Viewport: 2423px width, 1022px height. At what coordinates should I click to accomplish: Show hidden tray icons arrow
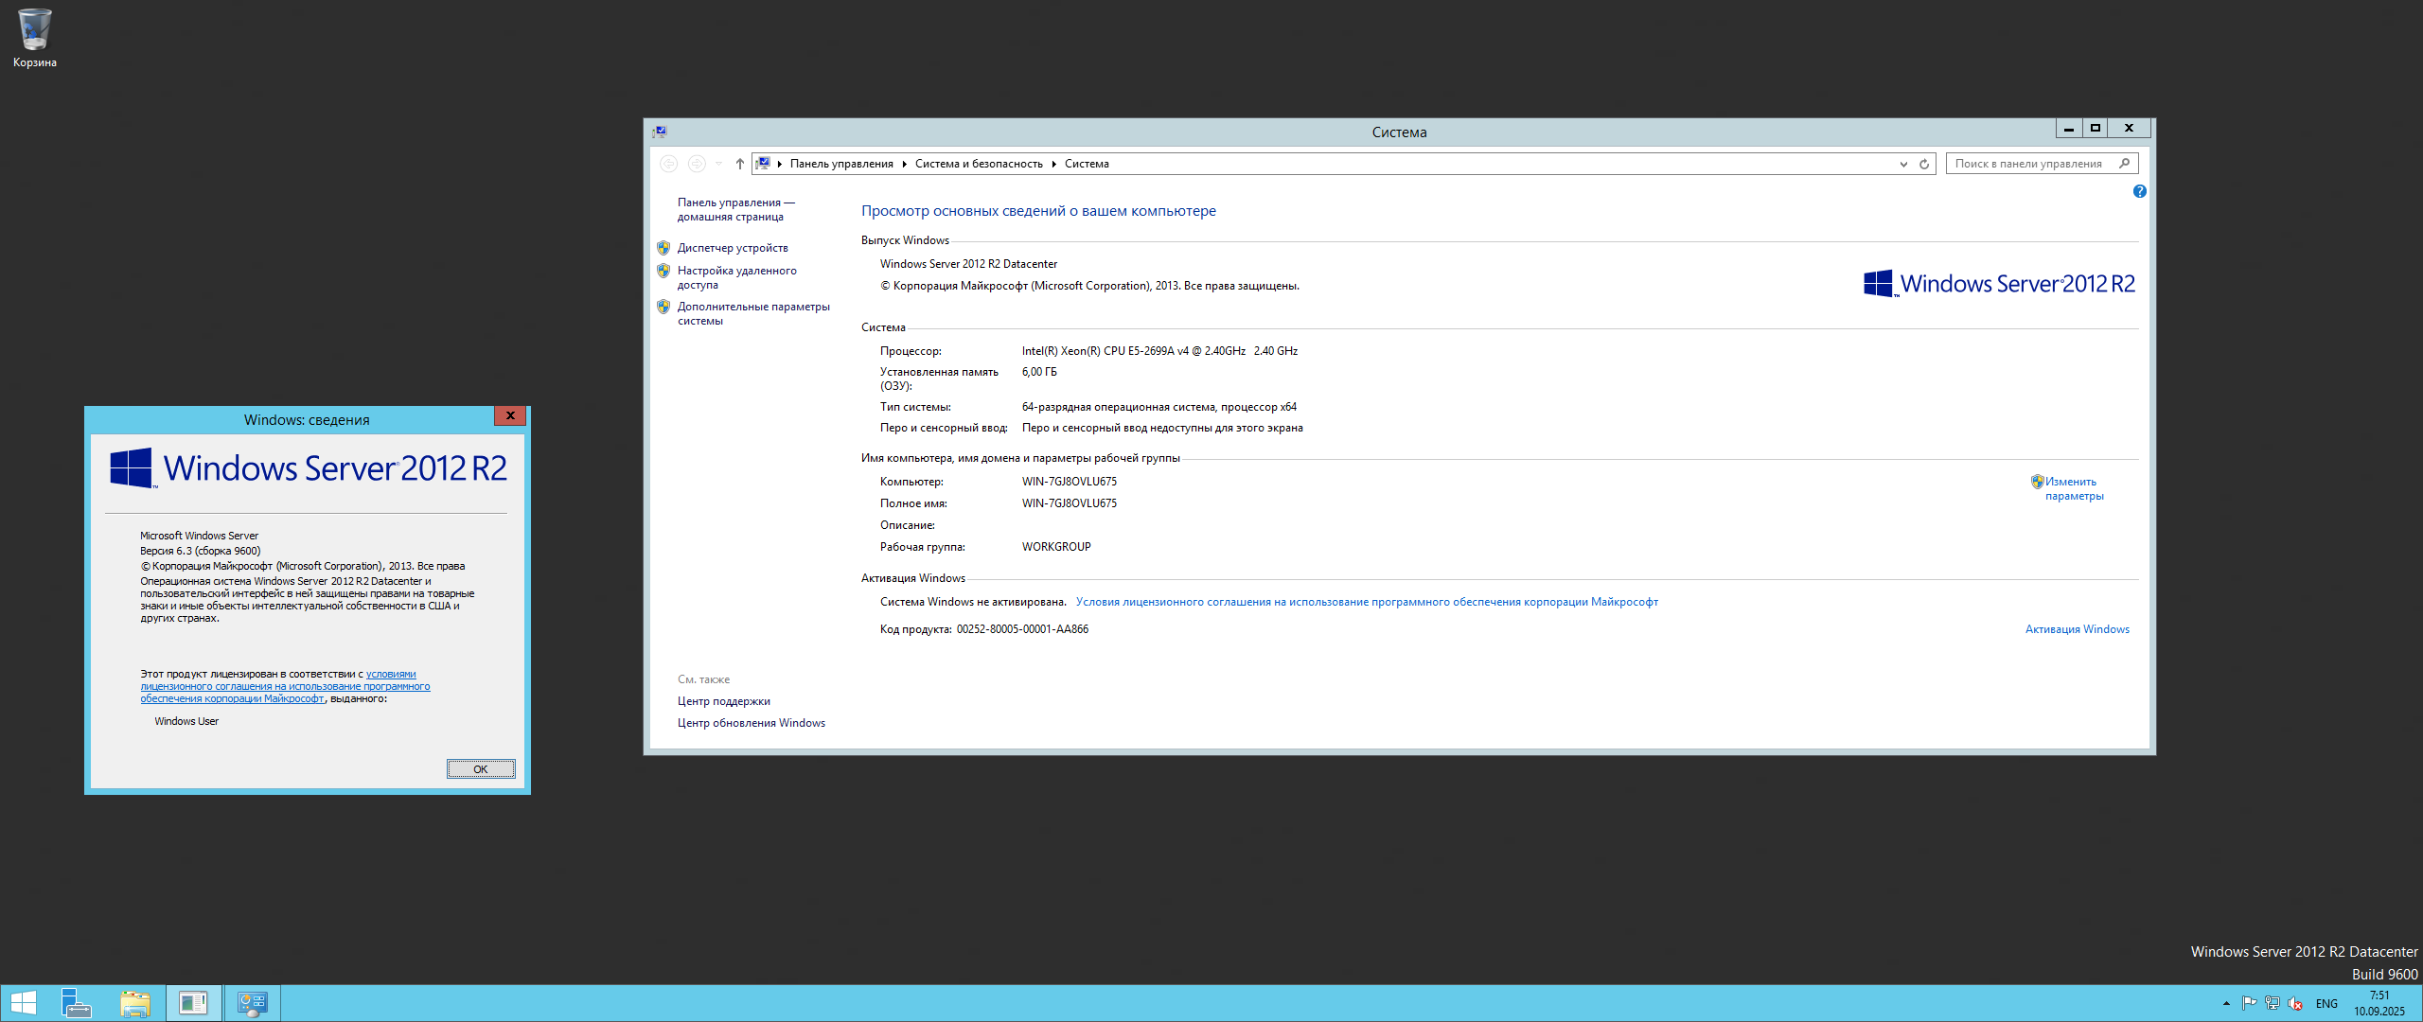tap(2226, 1004)
